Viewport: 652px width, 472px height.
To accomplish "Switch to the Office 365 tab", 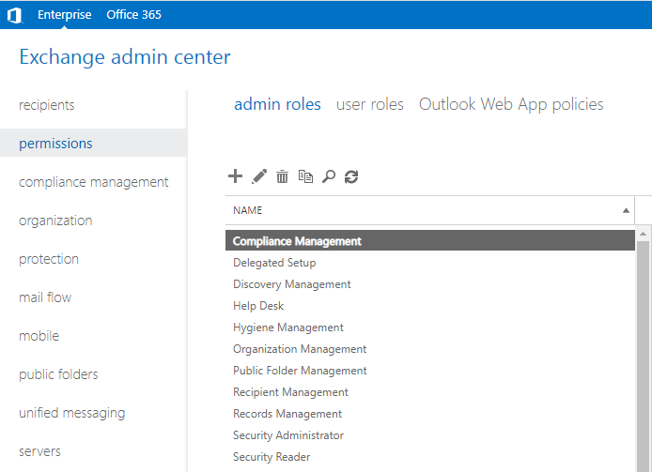I will pos(133,15).
